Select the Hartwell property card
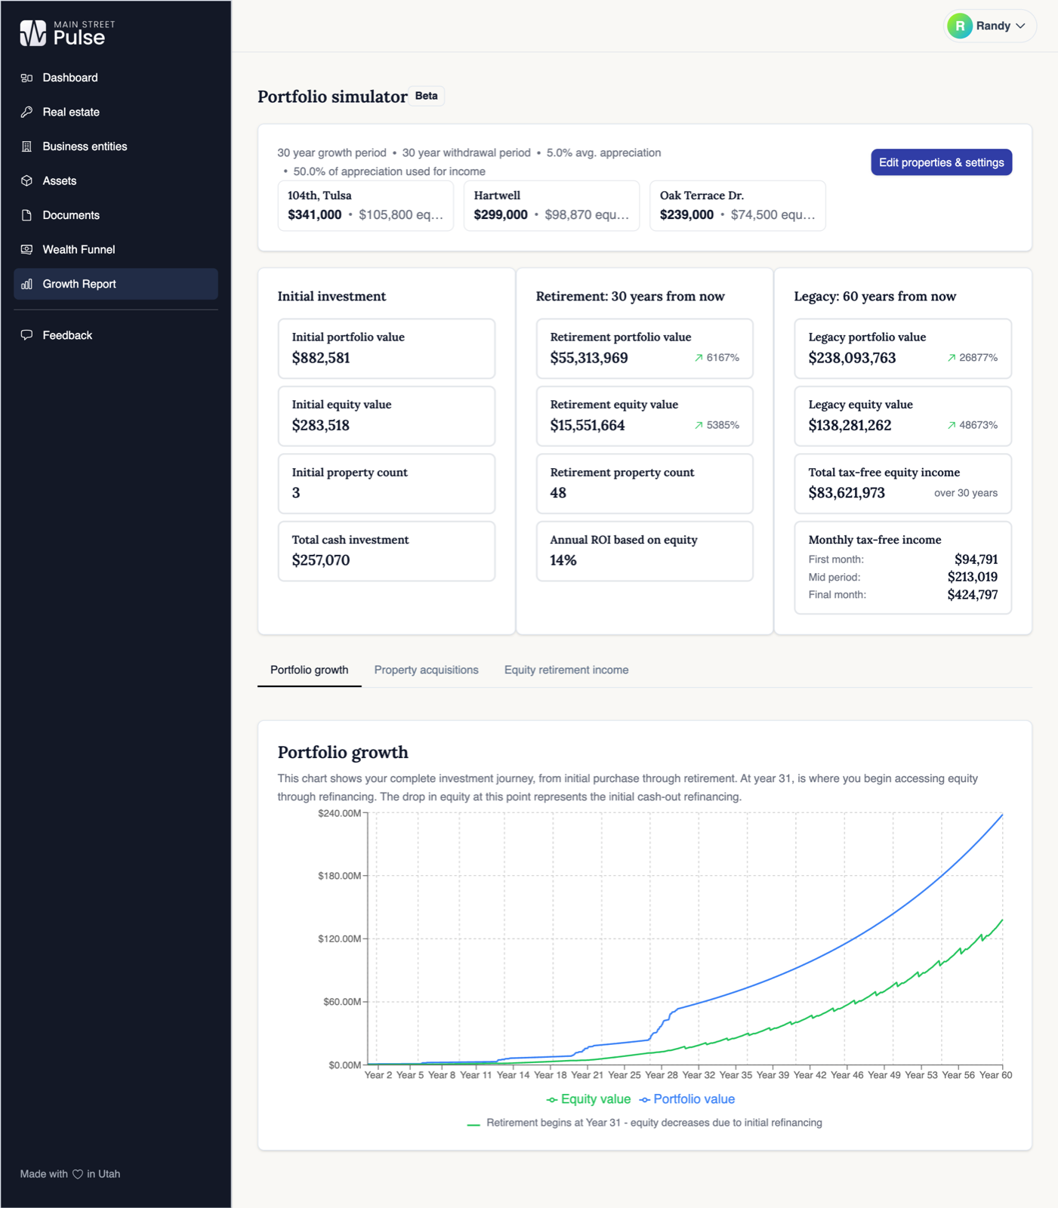The width and height of the screenshot is (1058, 1208). (551, 205)
